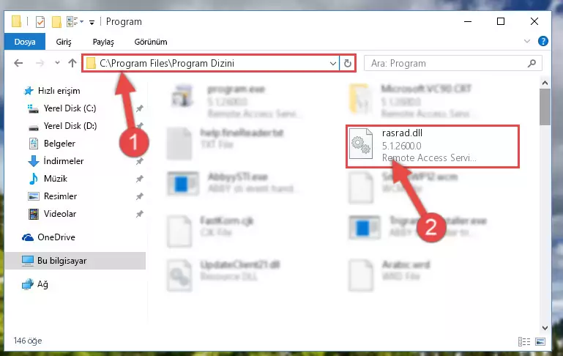Expand the ribbon with the chevron
This screenshot has width=563, height=356.
[x=526, y=41]
